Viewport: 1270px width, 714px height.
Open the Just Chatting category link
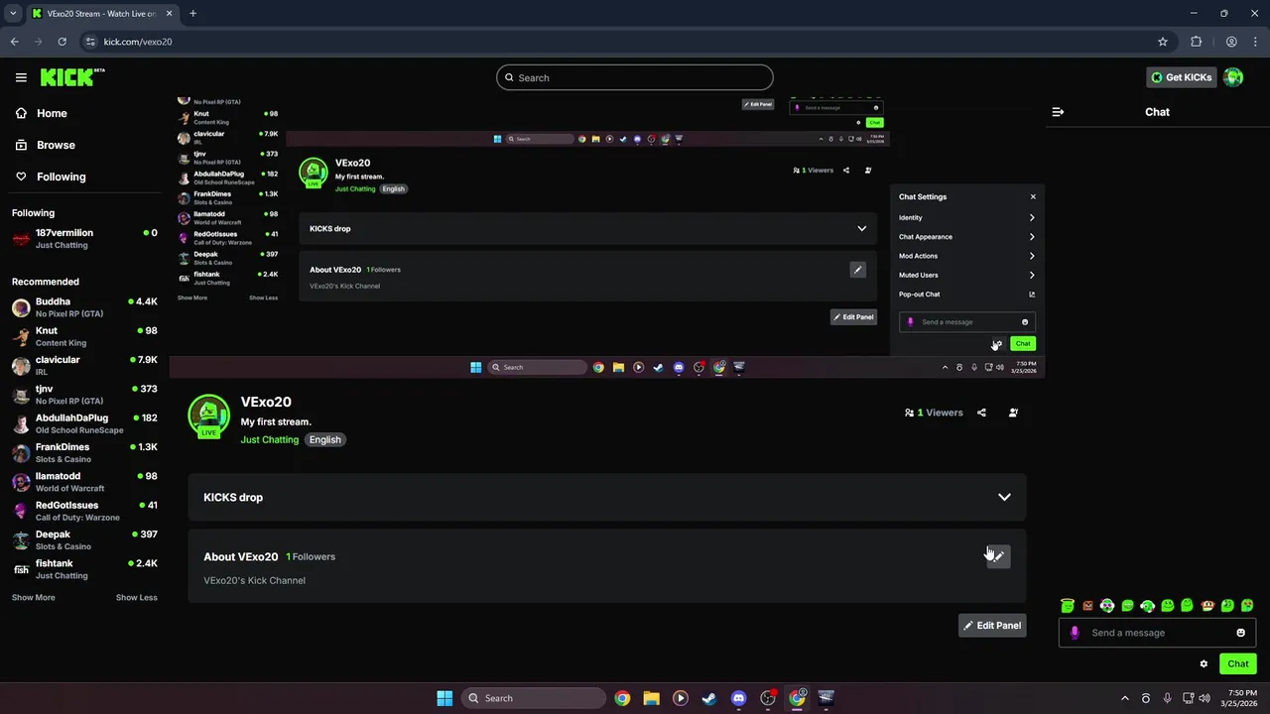(269, 439)
